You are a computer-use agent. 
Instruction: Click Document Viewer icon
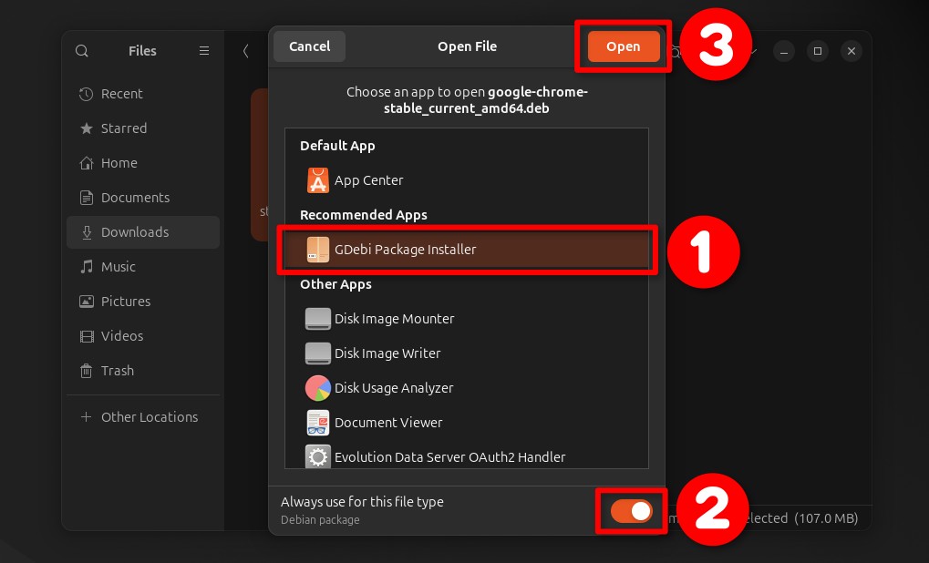(x=317, y=422)
